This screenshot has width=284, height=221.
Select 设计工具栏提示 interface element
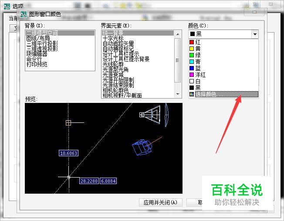pyautogui.click(x=121, y=54)
